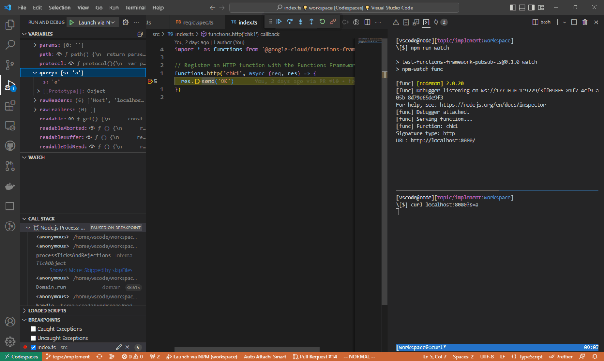Select the index.ts editor tab
This screenshot has width=604, height=361.
[244, 22]
